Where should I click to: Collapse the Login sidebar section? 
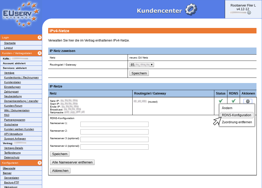pos(40,37)
